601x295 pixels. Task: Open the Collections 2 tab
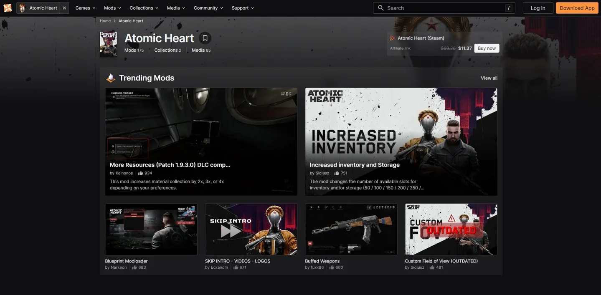coord(168,50)
